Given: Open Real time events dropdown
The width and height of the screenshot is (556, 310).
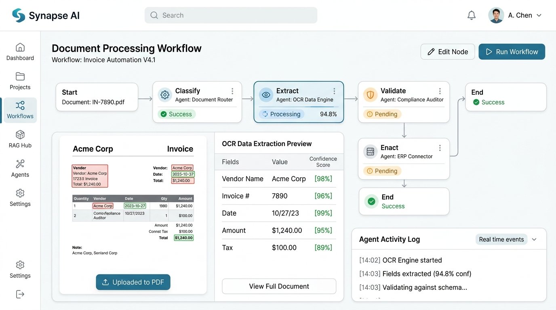Looking at the screenshot, I should point(501,239).
